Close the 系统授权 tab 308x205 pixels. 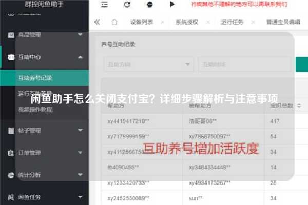coord(208,23)
